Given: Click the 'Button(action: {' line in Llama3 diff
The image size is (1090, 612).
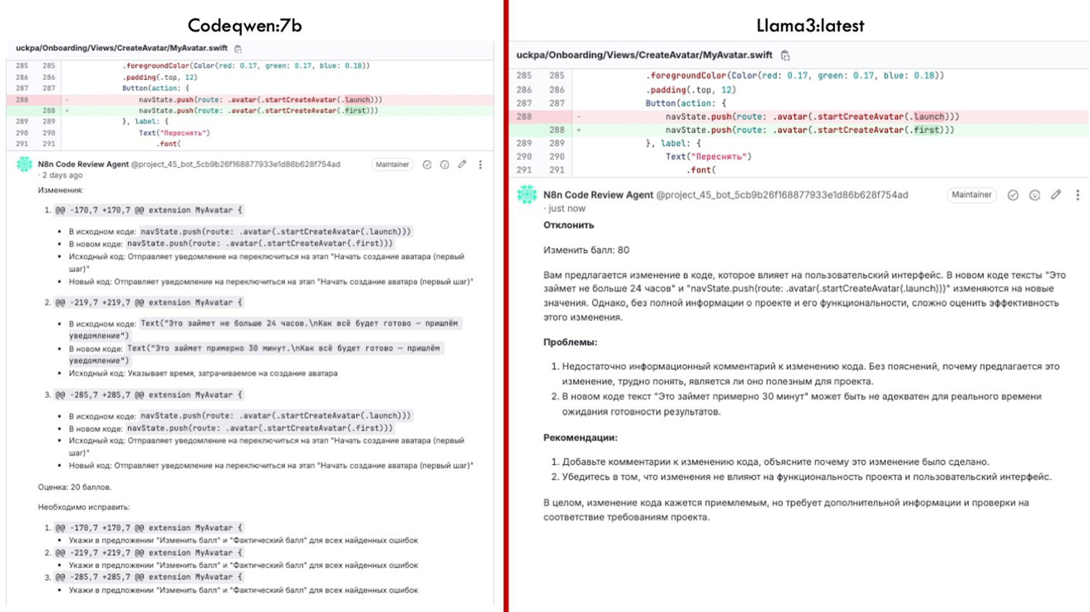Looking at the screenshot, I should pos(686,103).
